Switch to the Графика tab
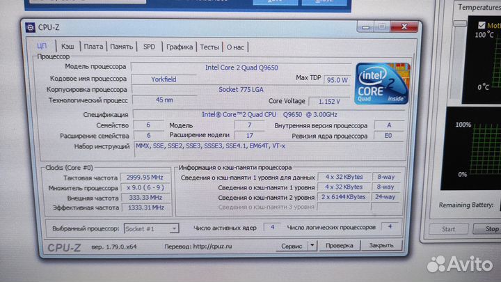501x282 pixels. click(180, 47)
